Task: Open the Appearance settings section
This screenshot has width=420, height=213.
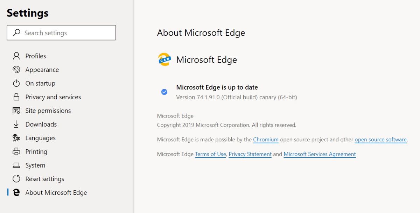Action: coord(42,70)
